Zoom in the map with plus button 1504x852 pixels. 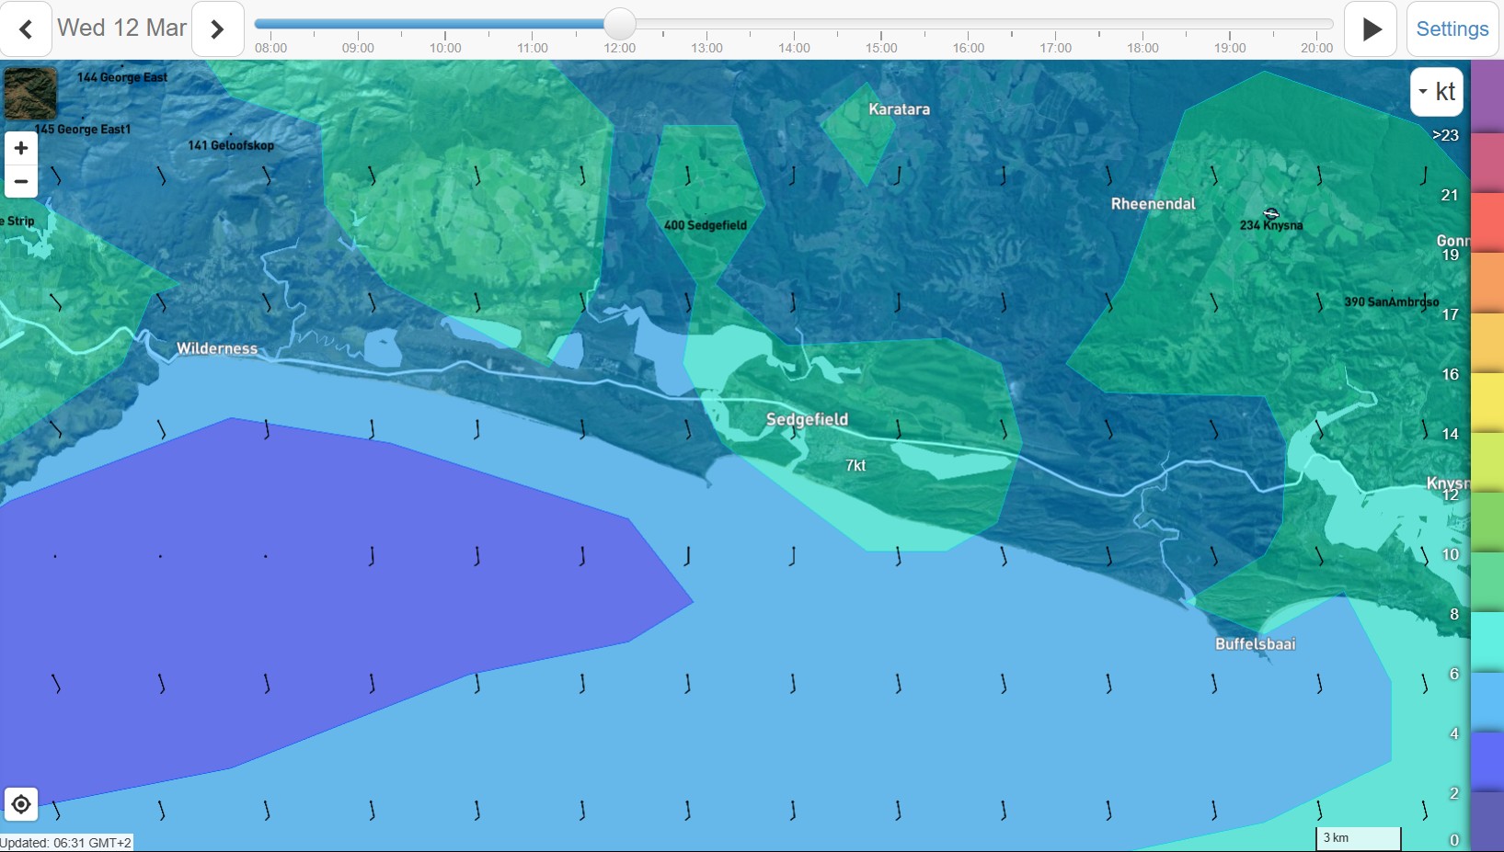21,148
